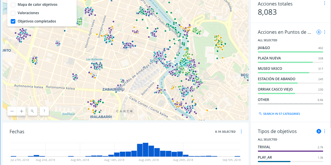Open options menu for Acciones totales widget
The width and height of the screenshot is (331, 165).
click(x=325, y=3)
